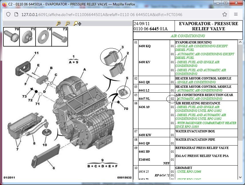Click callout number 11 in diagram
The width and height of the screenshot is (245, 185).
click(36, 53)
